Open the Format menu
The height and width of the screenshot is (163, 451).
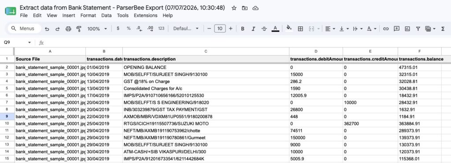point(88,15)
